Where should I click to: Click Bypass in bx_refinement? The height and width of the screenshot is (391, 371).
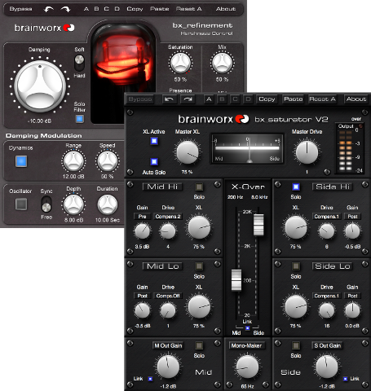pos(20,9)
